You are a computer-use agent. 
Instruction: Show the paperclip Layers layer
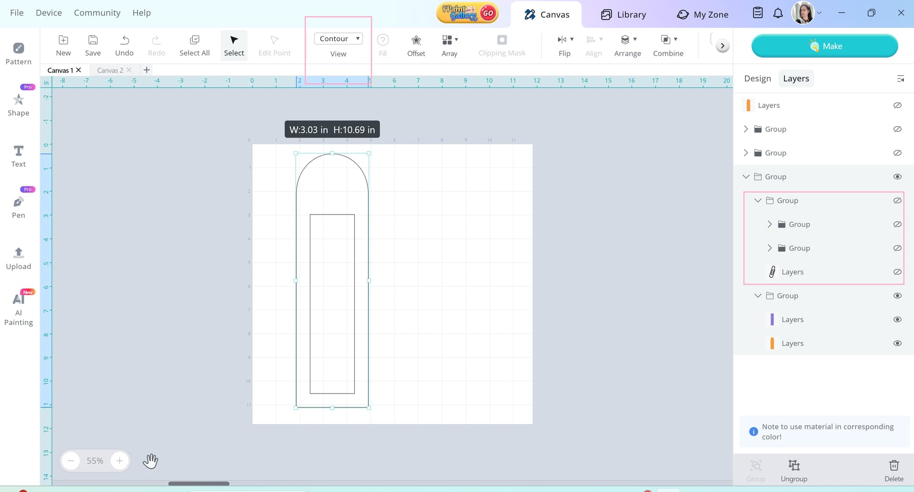(x=897, y=272)
